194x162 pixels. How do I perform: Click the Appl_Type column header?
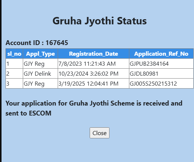(x=40, y=54)
